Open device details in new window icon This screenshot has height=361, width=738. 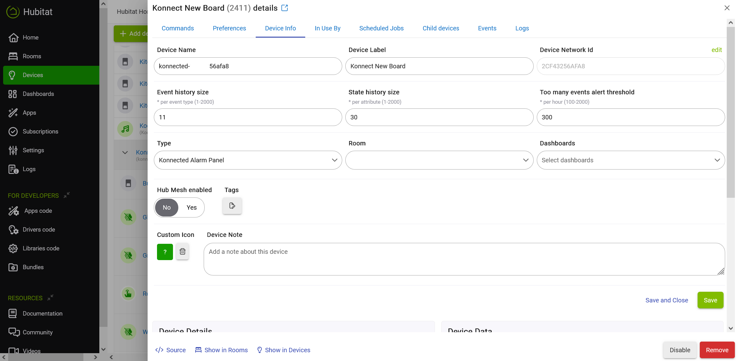point(285,8)
